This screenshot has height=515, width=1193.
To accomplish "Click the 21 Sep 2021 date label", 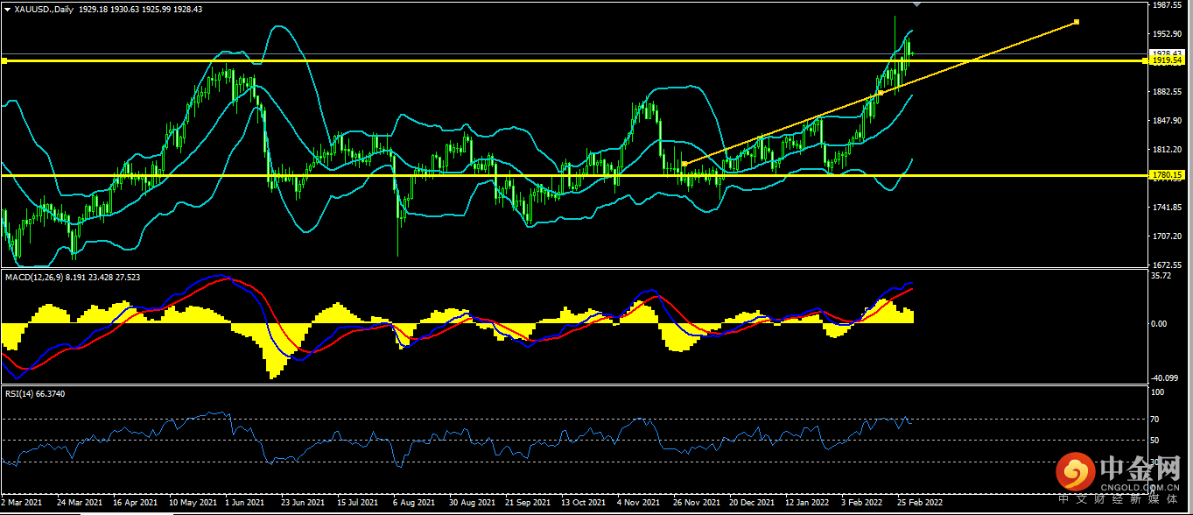I will click(530, 503).
